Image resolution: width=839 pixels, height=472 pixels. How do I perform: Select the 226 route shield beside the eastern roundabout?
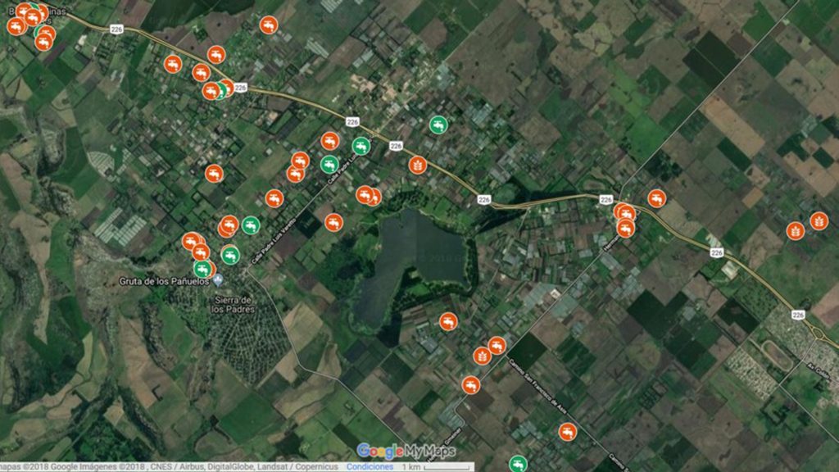click(x=798, y=315)
